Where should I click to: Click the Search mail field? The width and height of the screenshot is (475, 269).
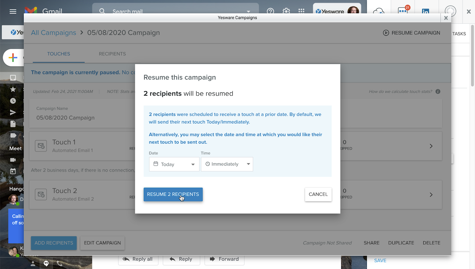[x=175, y=11]
